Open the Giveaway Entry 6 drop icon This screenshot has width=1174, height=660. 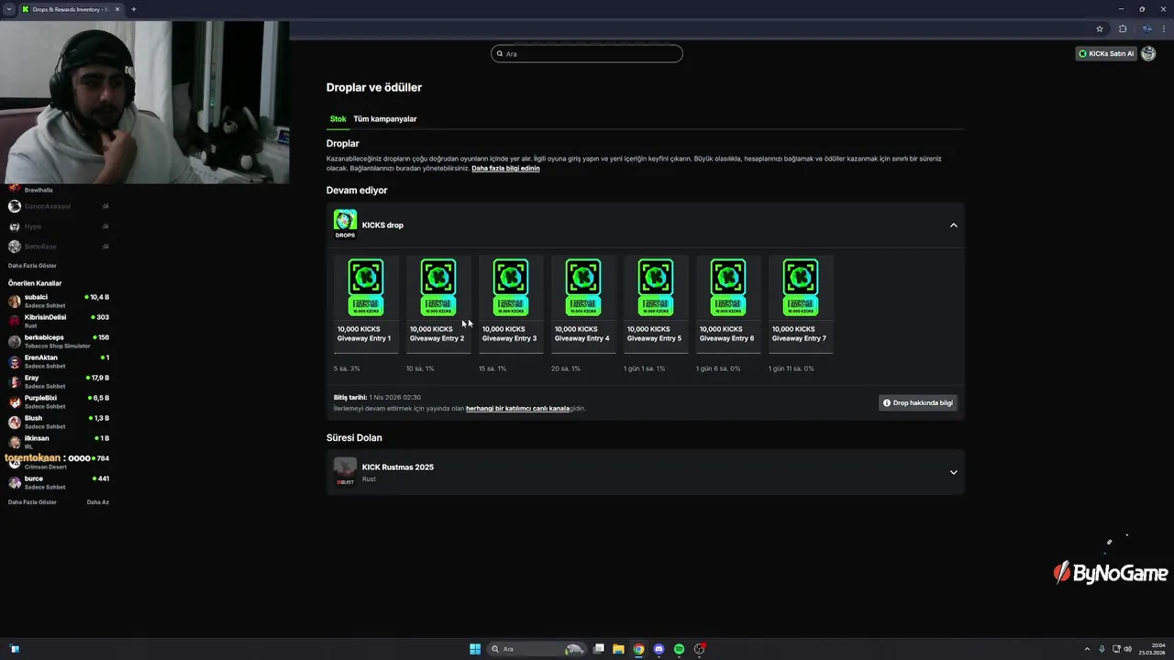tap(727, 288)
